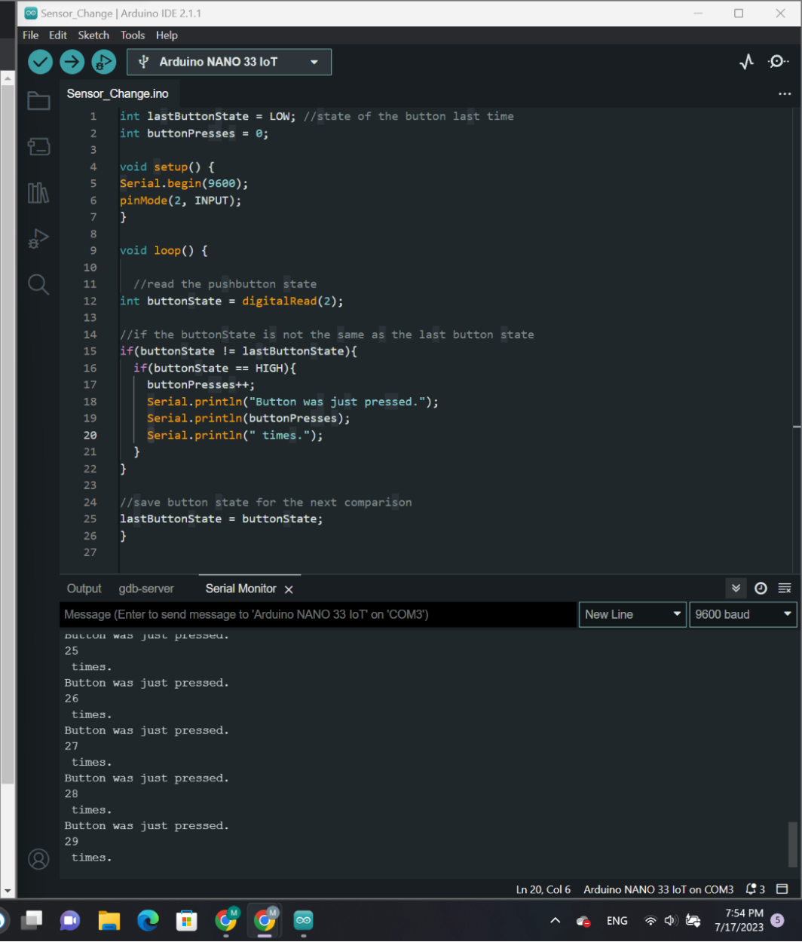Start debugging with the debug button
Image resolution: width=802 pixels, height=942 pixels.
coord(103,62)
